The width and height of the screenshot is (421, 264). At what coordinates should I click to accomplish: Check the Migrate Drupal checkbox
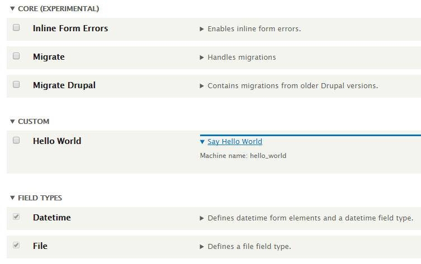pyautogui.click(x=16, y=84)
